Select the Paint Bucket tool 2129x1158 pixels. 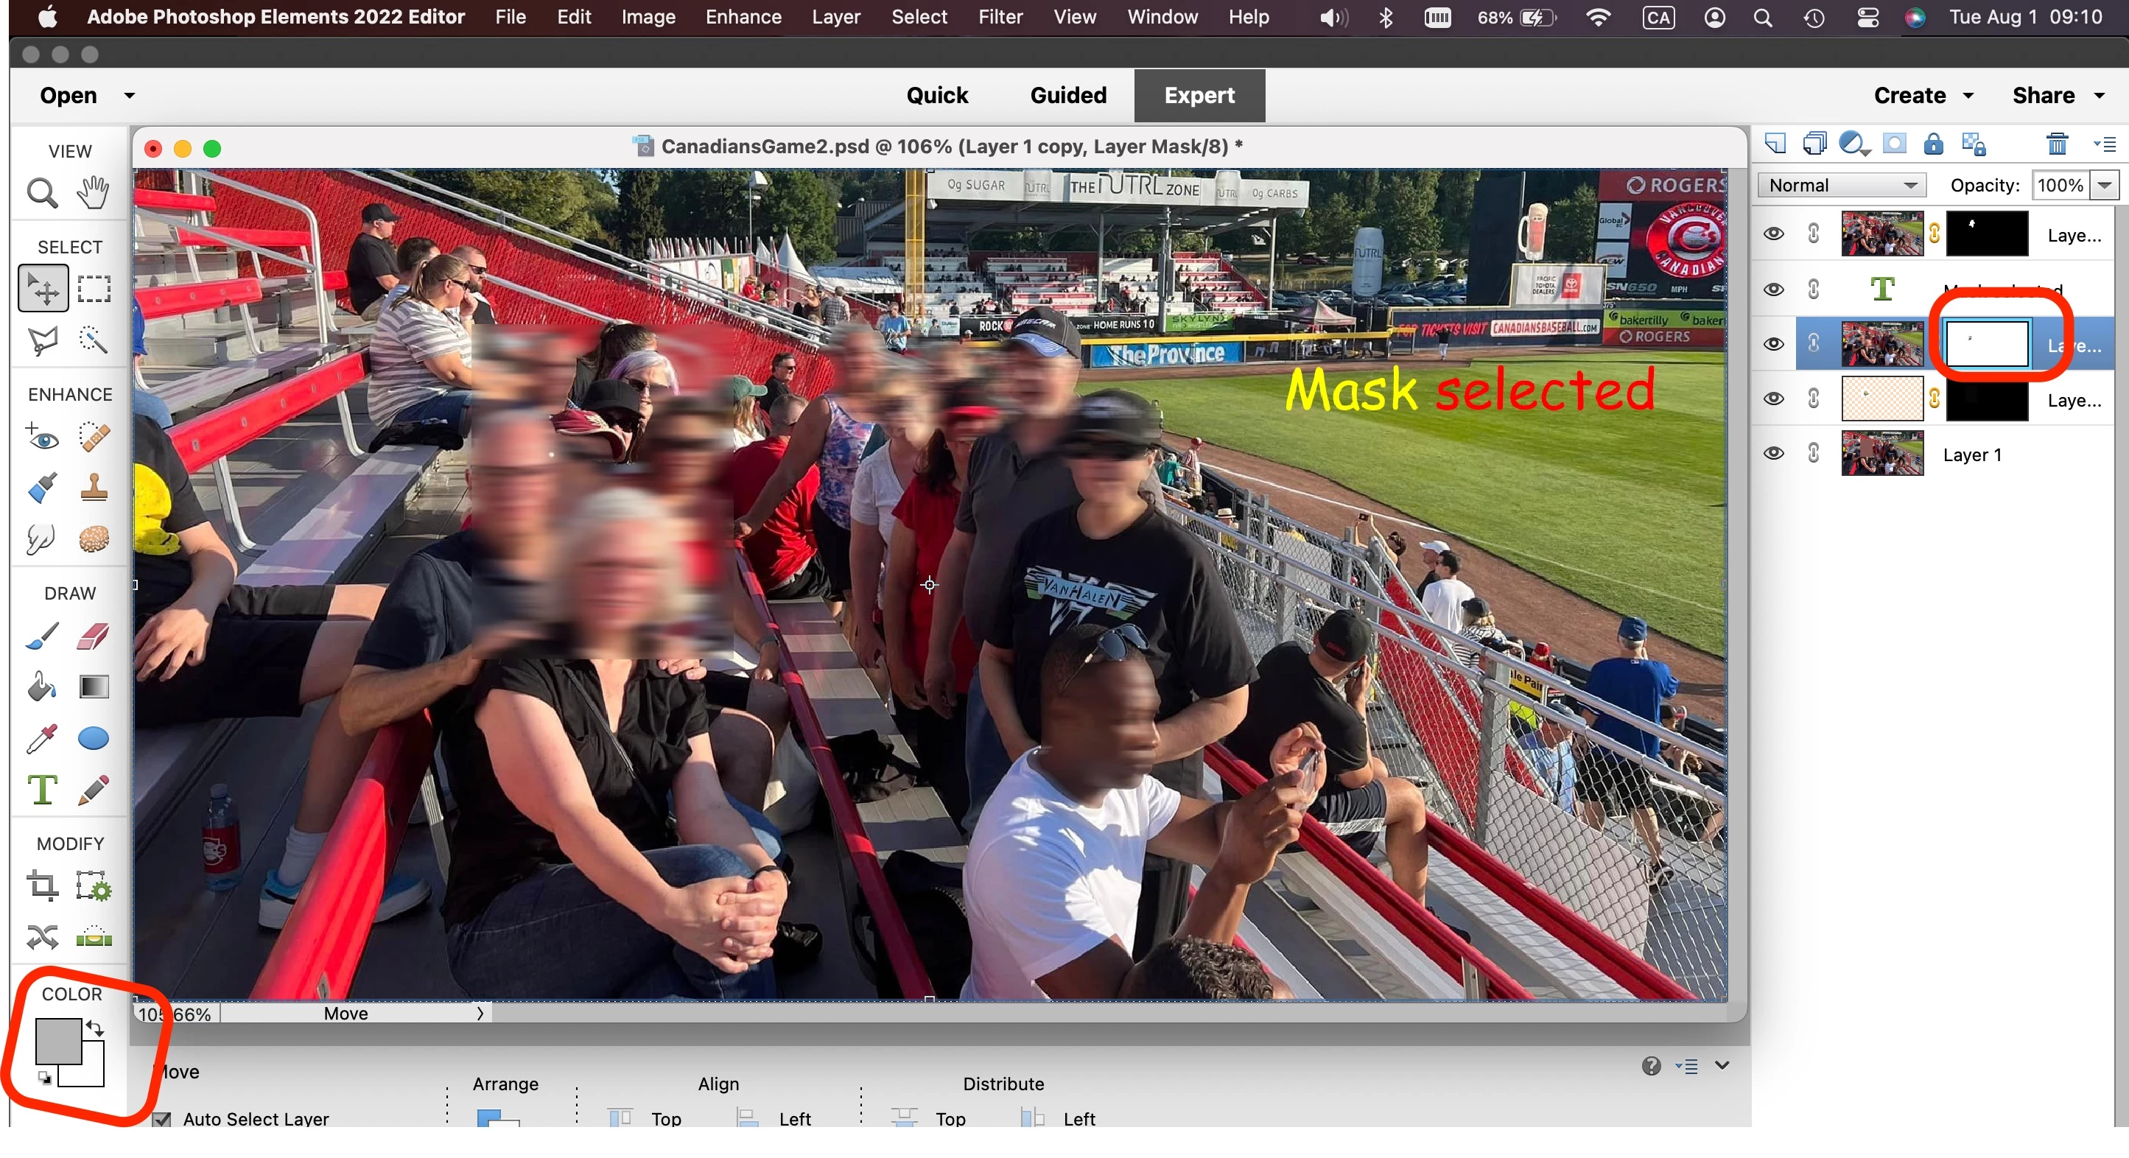[42, 687]
